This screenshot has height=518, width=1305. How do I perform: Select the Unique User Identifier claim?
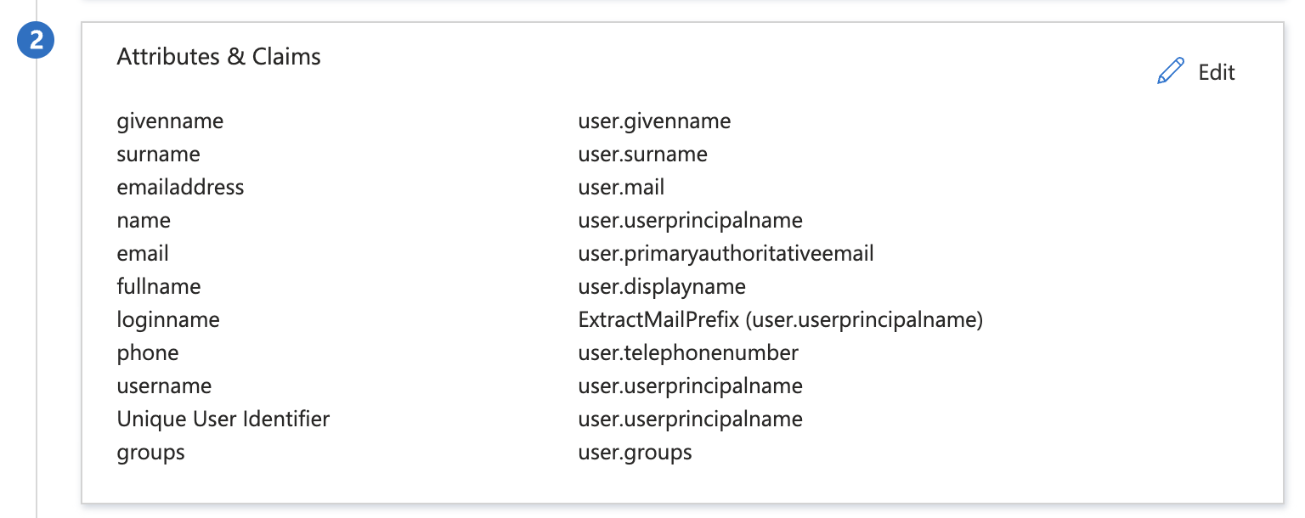click(x=223, y=419)
